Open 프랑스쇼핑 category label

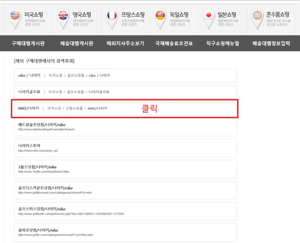pyautogui.click(x=133, y=14)
